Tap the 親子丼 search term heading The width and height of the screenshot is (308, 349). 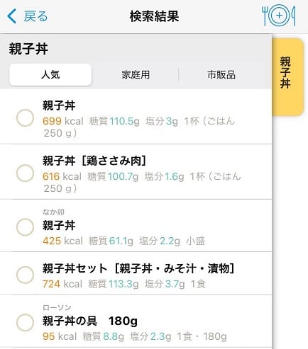28,49
